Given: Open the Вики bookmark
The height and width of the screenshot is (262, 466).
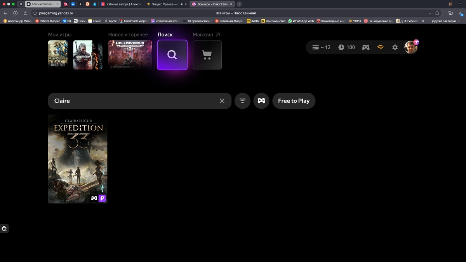Looking at the screenshot, I should pos(80,21).
